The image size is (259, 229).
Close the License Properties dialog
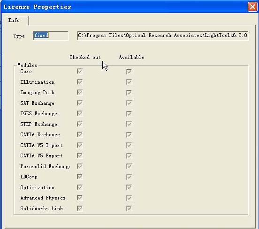pos(252,7)
